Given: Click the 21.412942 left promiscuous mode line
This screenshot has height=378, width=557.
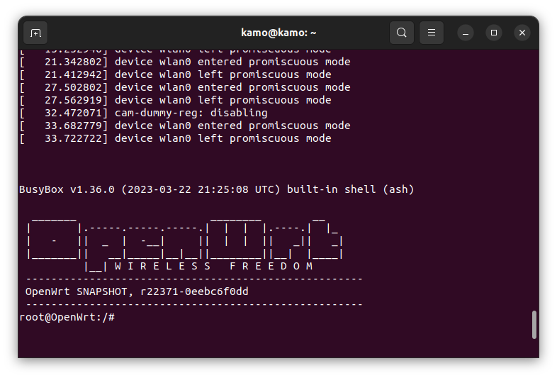Looking at the screenshot, I should click(x=176, y=74).
